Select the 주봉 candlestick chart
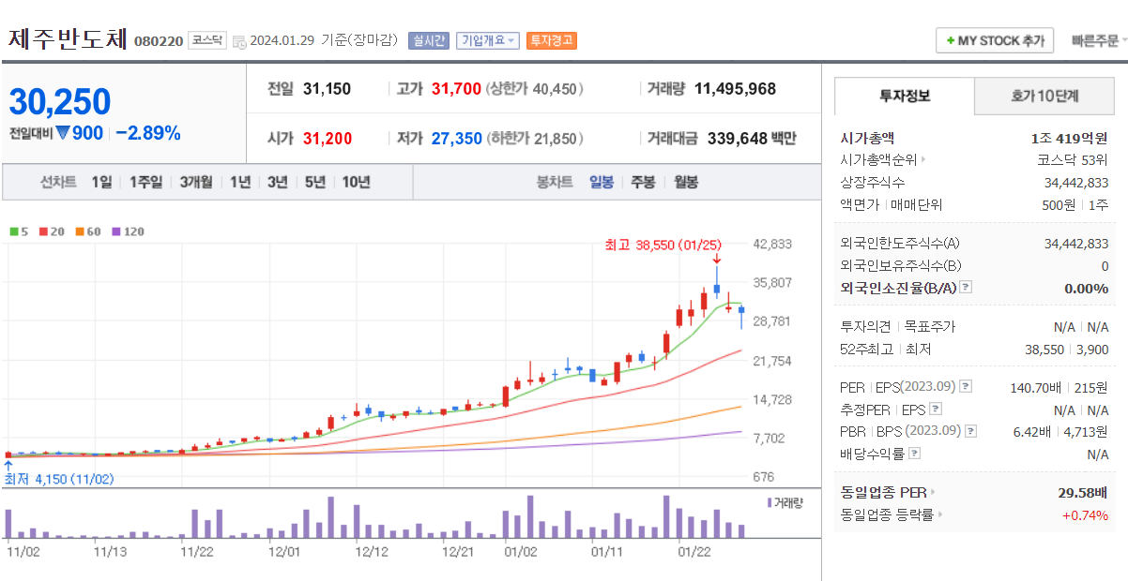The image size is (1128, 581). point(643,182)
